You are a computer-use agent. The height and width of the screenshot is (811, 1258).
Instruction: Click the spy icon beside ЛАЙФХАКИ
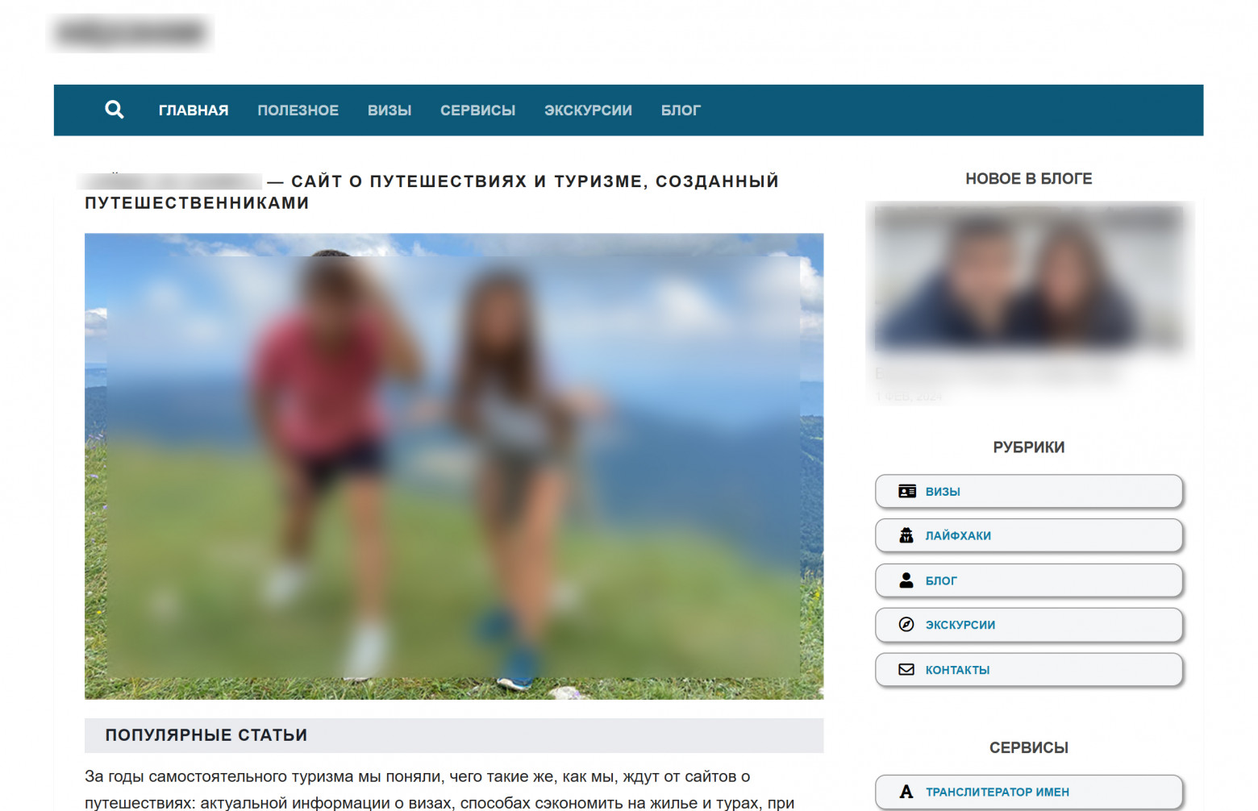click(x=906, y=535)
